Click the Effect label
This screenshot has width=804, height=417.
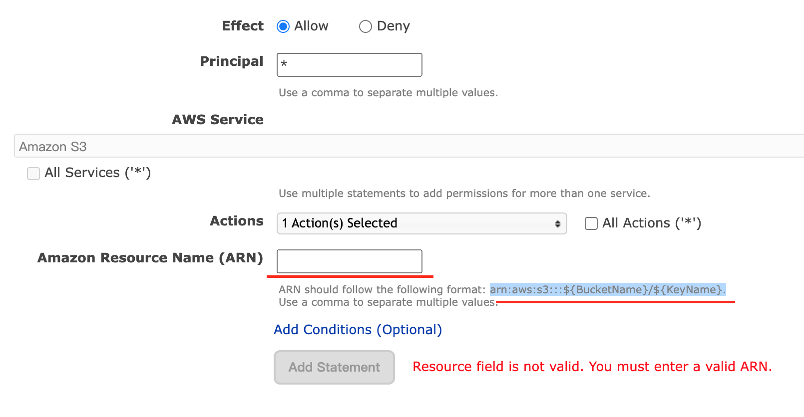click(243, 26)
